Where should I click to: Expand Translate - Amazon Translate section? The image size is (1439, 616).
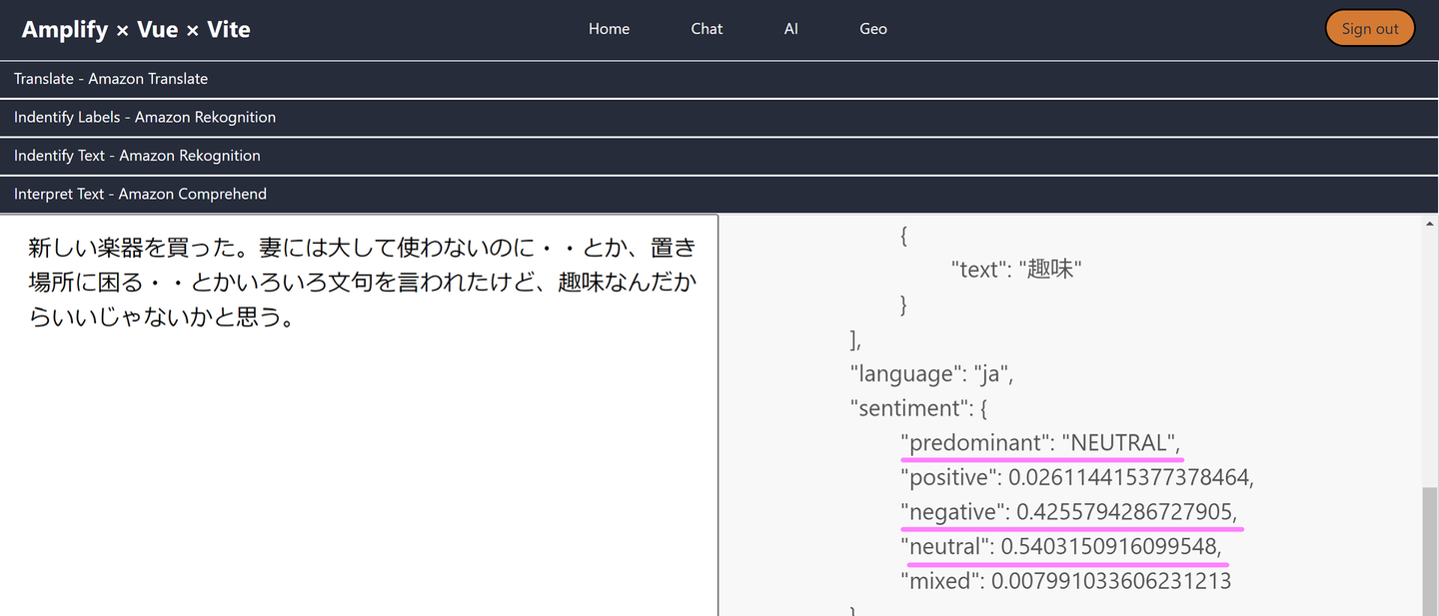(111, 79)
